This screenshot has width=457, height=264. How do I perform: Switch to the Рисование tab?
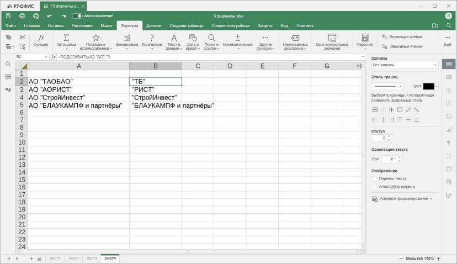tap(82, 25)
